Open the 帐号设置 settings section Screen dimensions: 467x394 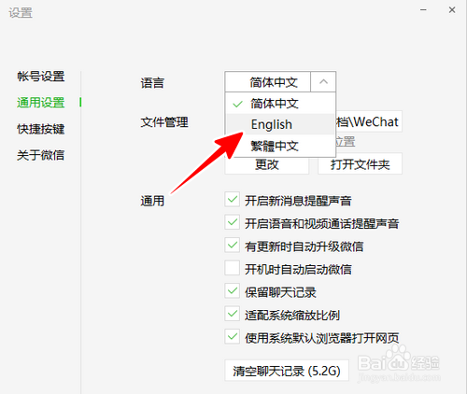pyautogui.click(x=41, y=77)
